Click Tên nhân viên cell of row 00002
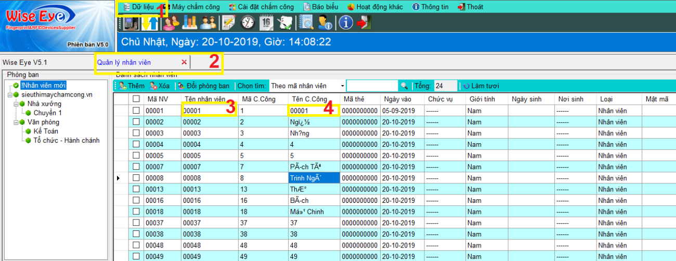This screenshot has height=261, width=676. point(210,122)
